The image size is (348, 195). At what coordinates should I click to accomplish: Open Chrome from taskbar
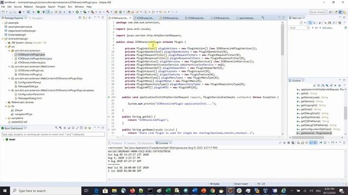tap(213, 191)
